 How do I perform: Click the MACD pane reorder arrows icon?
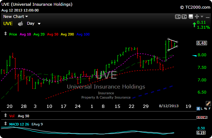[x=5, y=124]
